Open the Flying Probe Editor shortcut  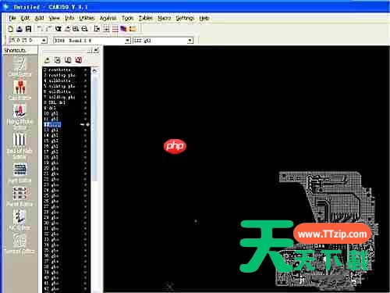pyautogui.click(x=19, y=116)
